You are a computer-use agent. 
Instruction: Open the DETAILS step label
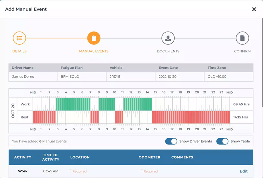(19, 51)
